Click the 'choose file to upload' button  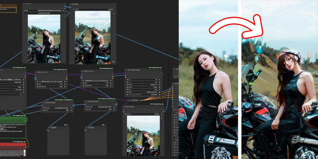click(x=44, y=13)
